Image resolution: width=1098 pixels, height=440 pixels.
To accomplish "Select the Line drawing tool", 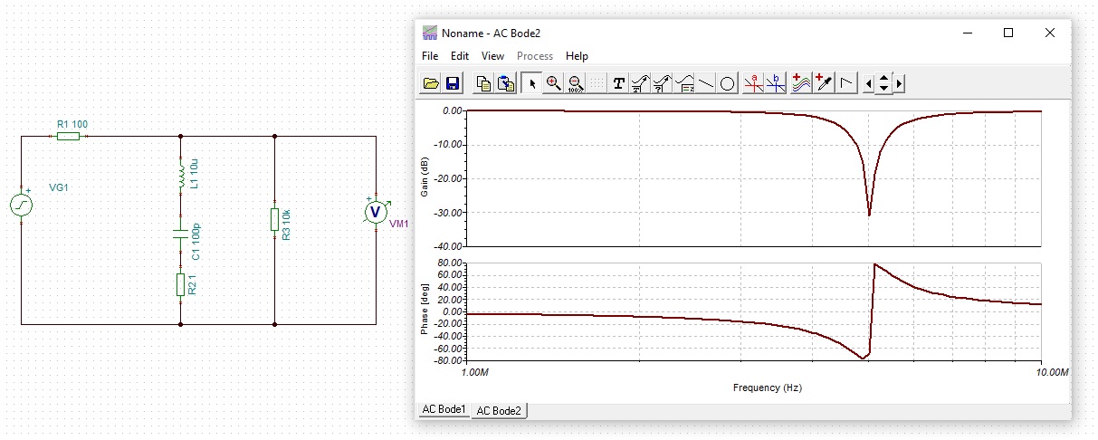I will [706, 84].
